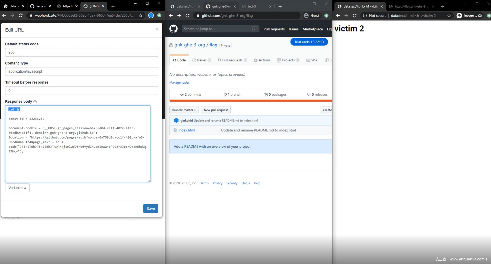Switch to the (316) webhook browser tab
The image size is (491, 264).
click(94, 6)
